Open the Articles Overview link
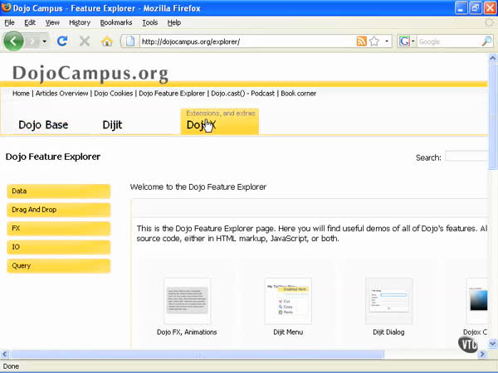Viewport: 498px width, 373px height. coord(61,94)
